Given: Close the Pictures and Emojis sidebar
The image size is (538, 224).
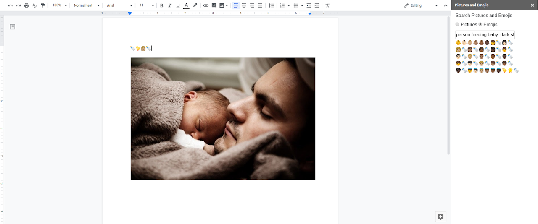Looking at the screenshot, I should [533, 5].
